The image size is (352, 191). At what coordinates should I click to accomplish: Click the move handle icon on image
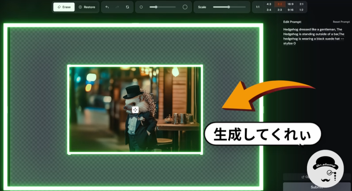(x=135, y=110)
